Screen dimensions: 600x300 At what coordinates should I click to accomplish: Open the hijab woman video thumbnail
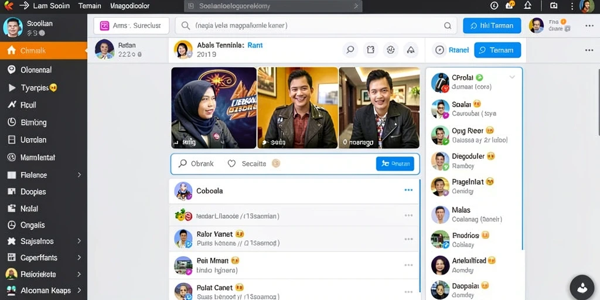point(213,108)
